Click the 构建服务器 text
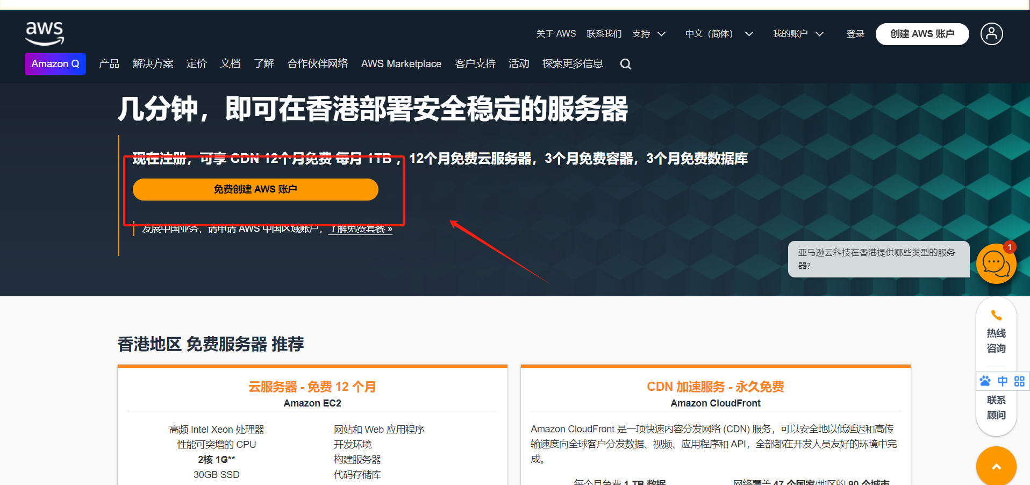Viewport: 1030px width, 485px height. [357, 460]
